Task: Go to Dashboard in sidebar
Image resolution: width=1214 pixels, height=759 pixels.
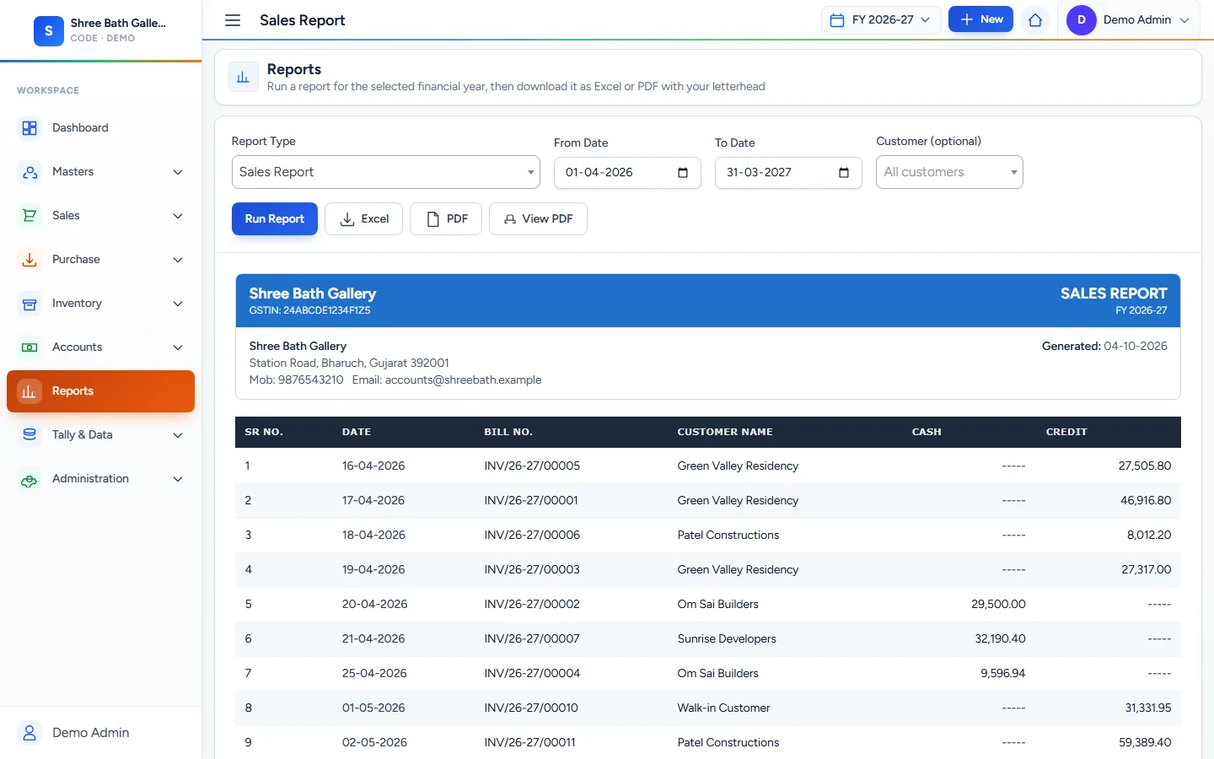Action: pyautogui.click(x=101, y=128)
